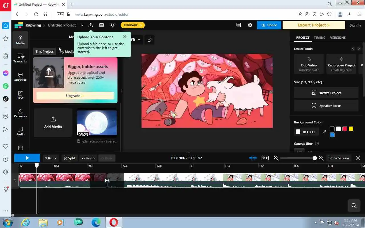Click Speaker Focus button

point(326,106)
